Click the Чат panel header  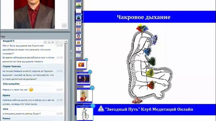coord(3,37)
